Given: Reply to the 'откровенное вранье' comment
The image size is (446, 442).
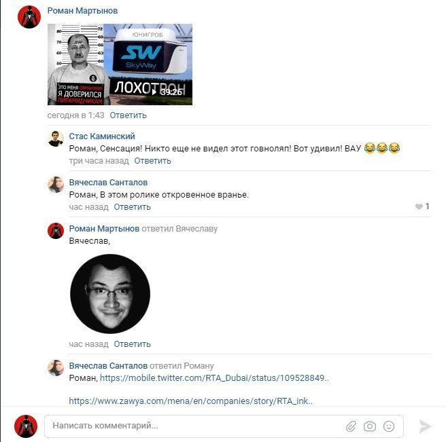Looking at the screenshot, I should point(133,207).
